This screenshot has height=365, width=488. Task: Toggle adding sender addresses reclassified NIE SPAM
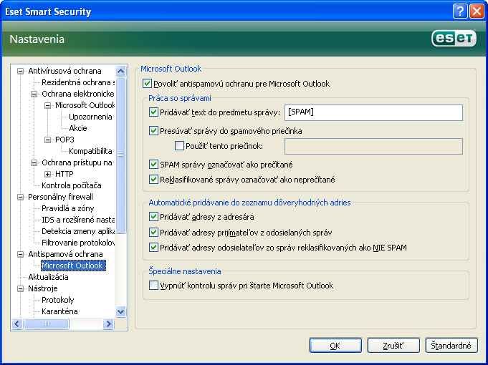[153, 247]
